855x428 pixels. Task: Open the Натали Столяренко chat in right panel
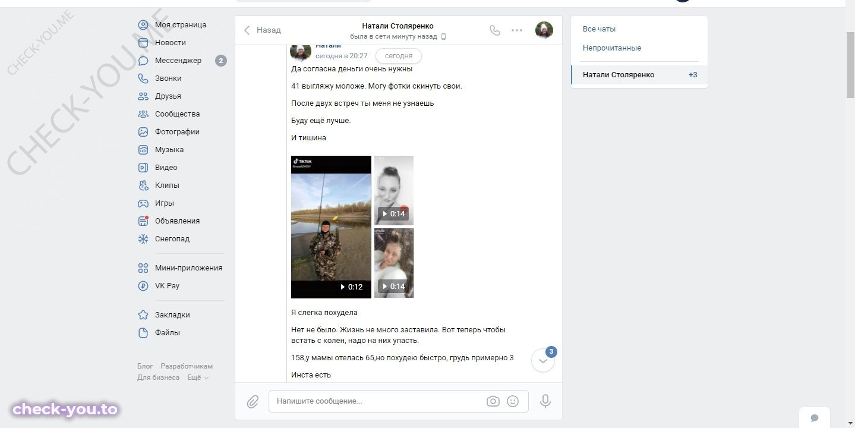(639, 75)
